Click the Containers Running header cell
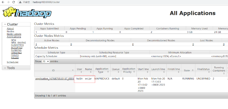The width and height of the screenshot is (228, 109). pyautogui.click(x=168, y=29)
